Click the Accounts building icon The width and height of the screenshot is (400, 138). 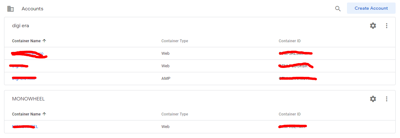10,9
